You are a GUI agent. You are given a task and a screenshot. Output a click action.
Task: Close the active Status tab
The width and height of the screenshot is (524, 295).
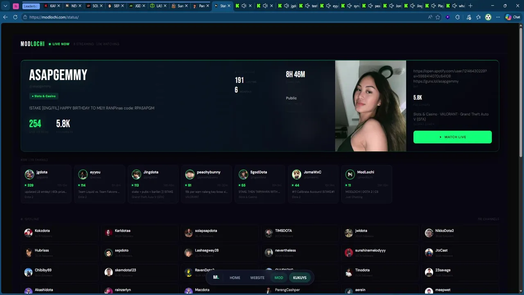229,6
